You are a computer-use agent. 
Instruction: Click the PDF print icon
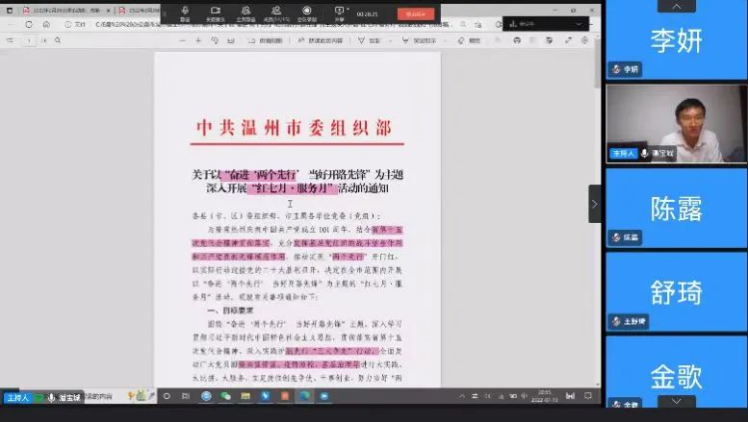(517, 40)
